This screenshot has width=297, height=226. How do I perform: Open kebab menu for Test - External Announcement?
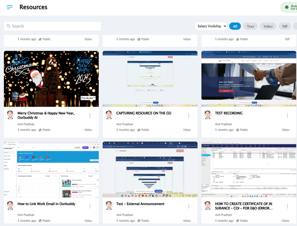(x=189, y=206)
